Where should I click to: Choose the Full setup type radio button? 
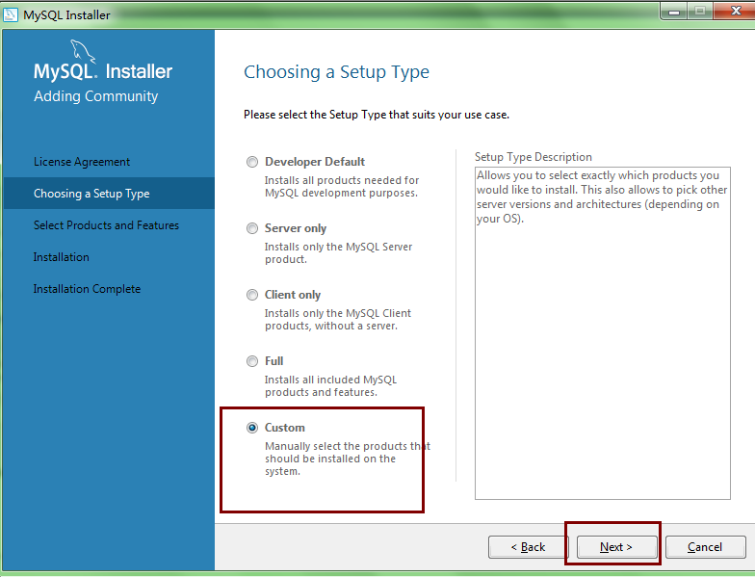(252, 361)
